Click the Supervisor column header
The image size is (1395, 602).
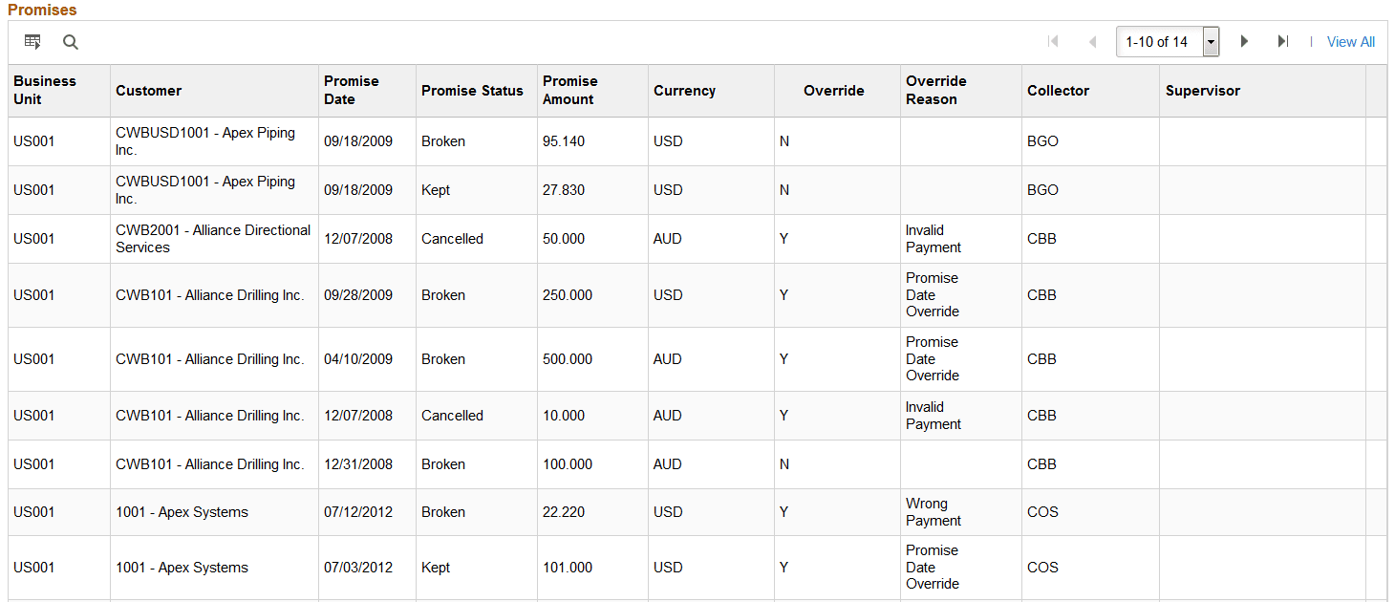pyautogui.click(x=1202, y=91)
